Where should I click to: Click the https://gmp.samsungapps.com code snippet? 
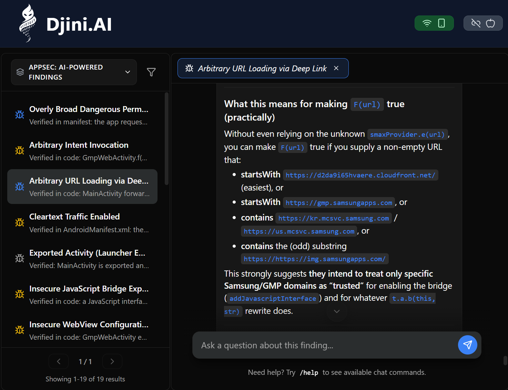click(339, 203)
